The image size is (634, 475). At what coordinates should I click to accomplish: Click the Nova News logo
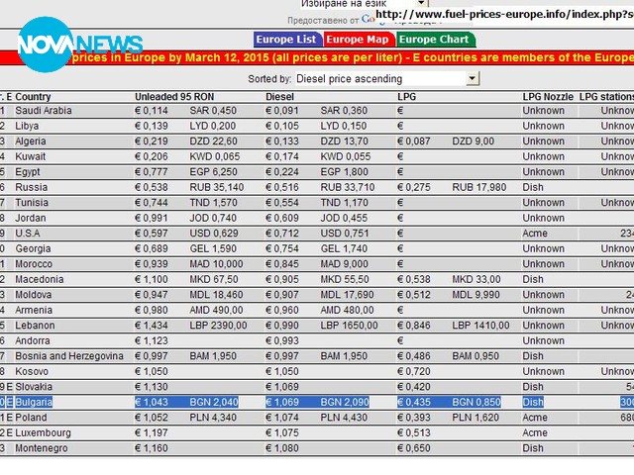79,45
